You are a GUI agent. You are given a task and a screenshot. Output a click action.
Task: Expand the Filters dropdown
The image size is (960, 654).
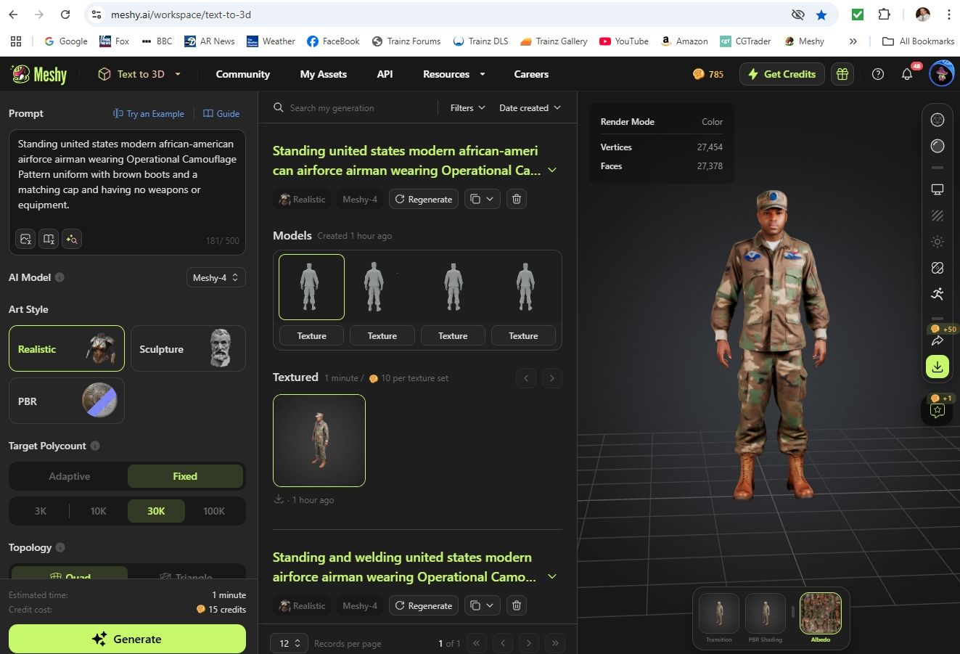click(x=467, y=107)
